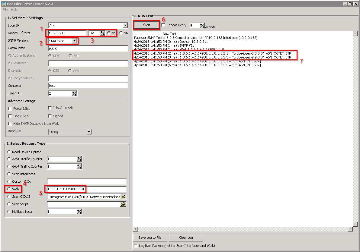Select the V6 radio button

121,33
